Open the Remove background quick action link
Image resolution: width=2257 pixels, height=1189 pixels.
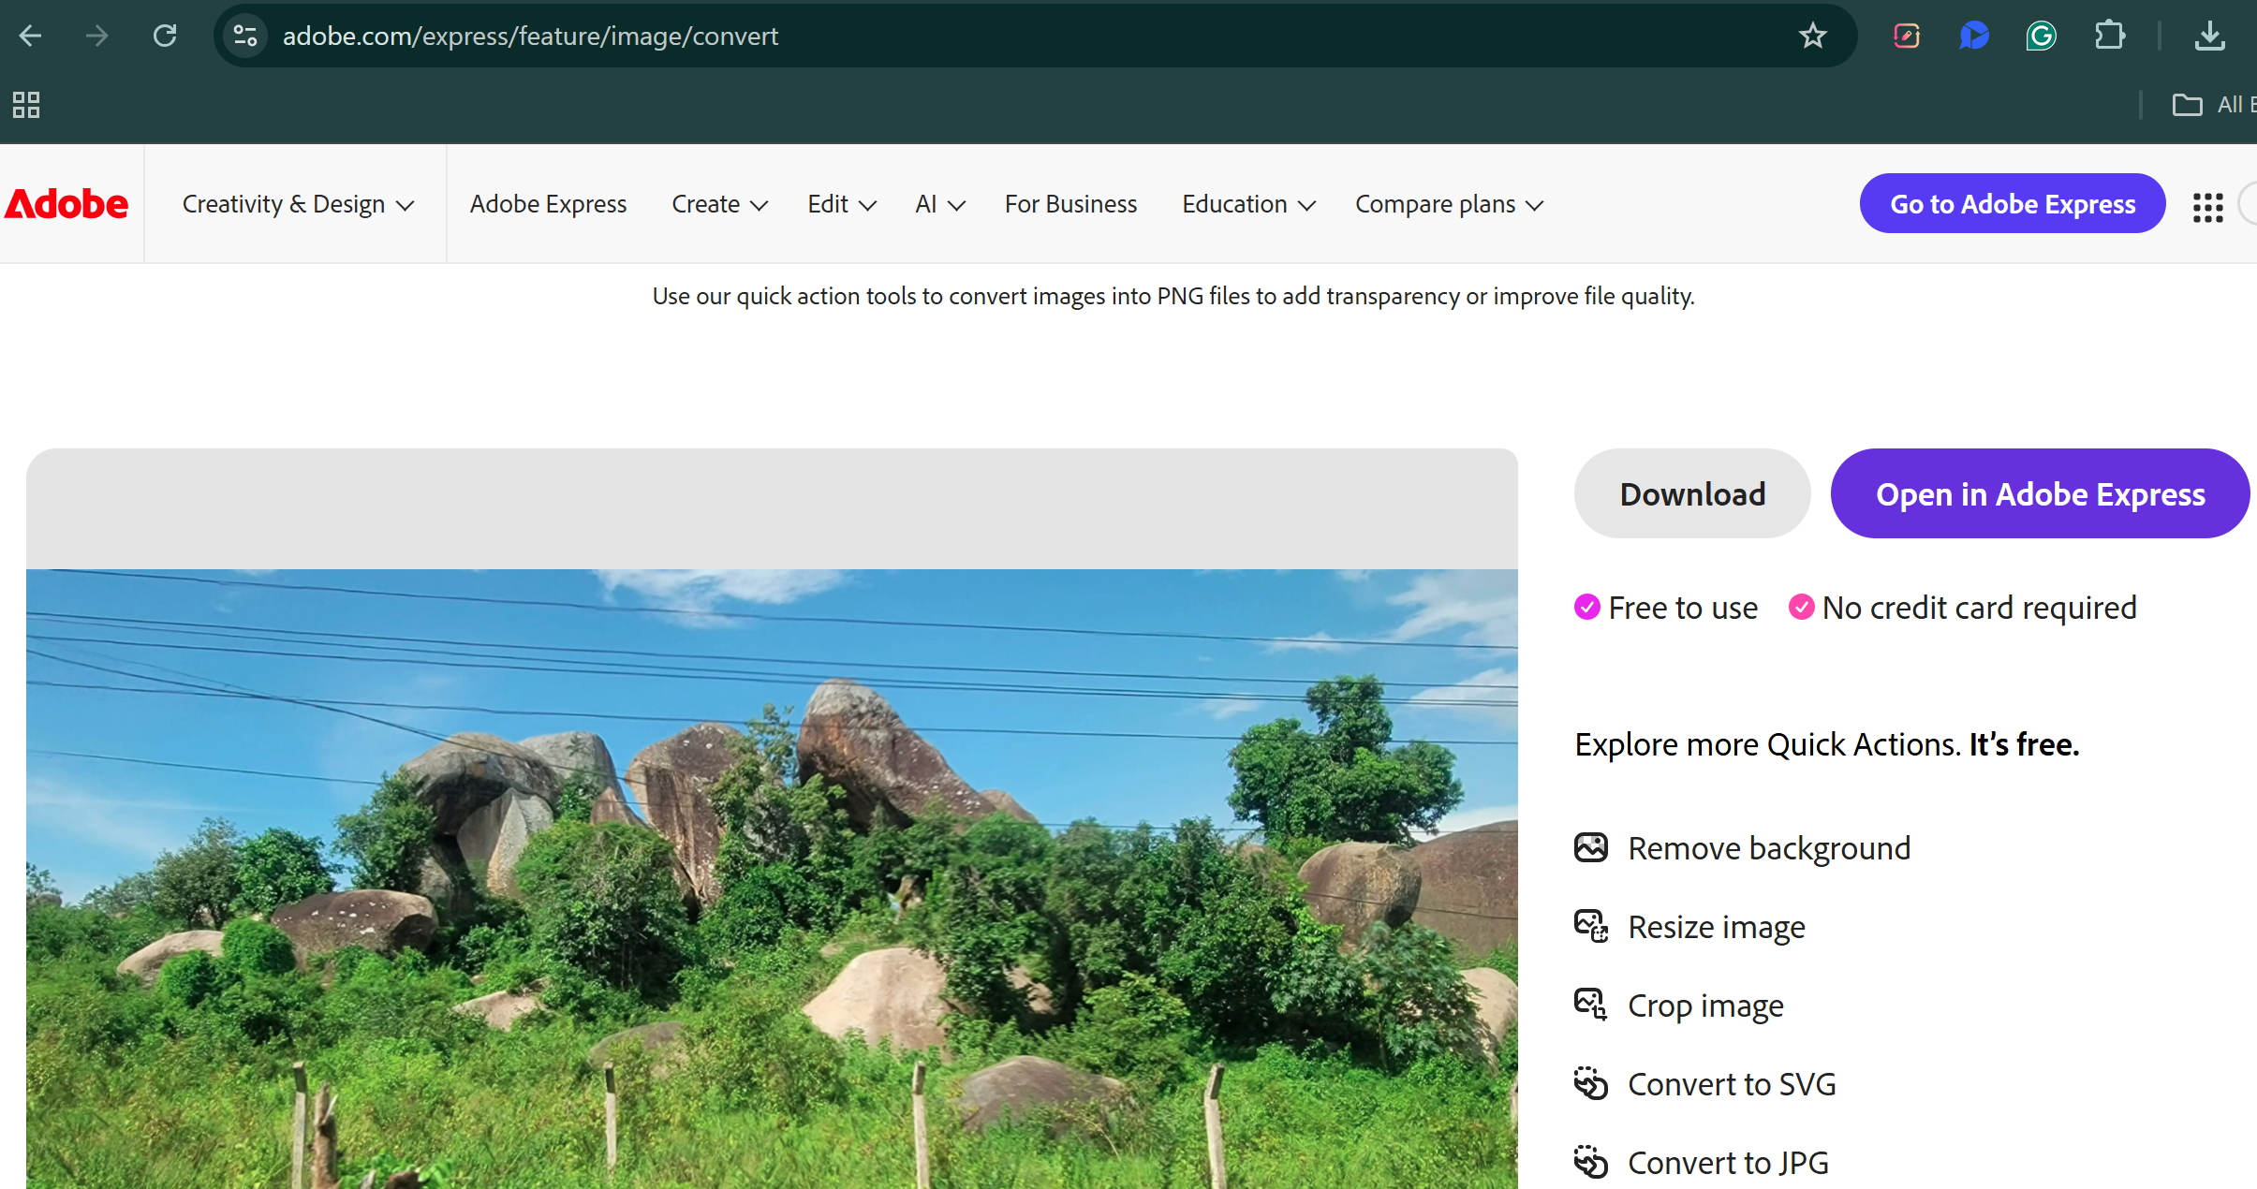[x=1769, y=848]
